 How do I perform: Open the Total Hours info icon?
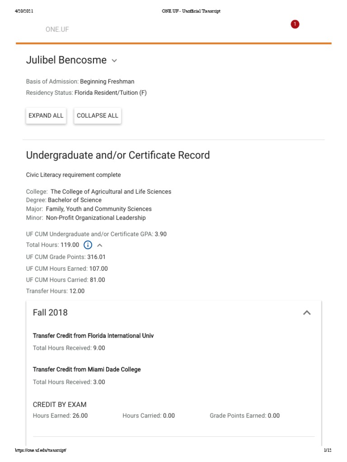point(88,245)
